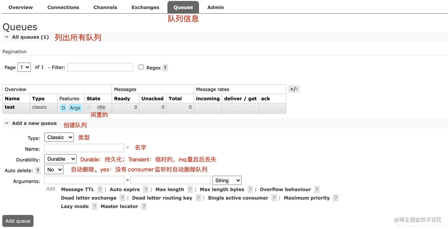Image resolution: width=448 pixels, height=229 pixels.
Task: Show Lazy mode help
Action: tap(95, 206)
